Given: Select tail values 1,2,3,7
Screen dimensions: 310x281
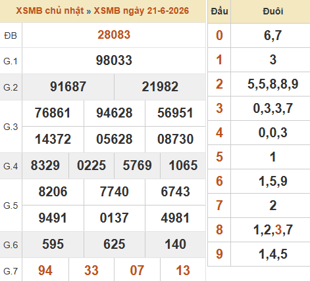Looking at the screenshot, I should 273,230.
